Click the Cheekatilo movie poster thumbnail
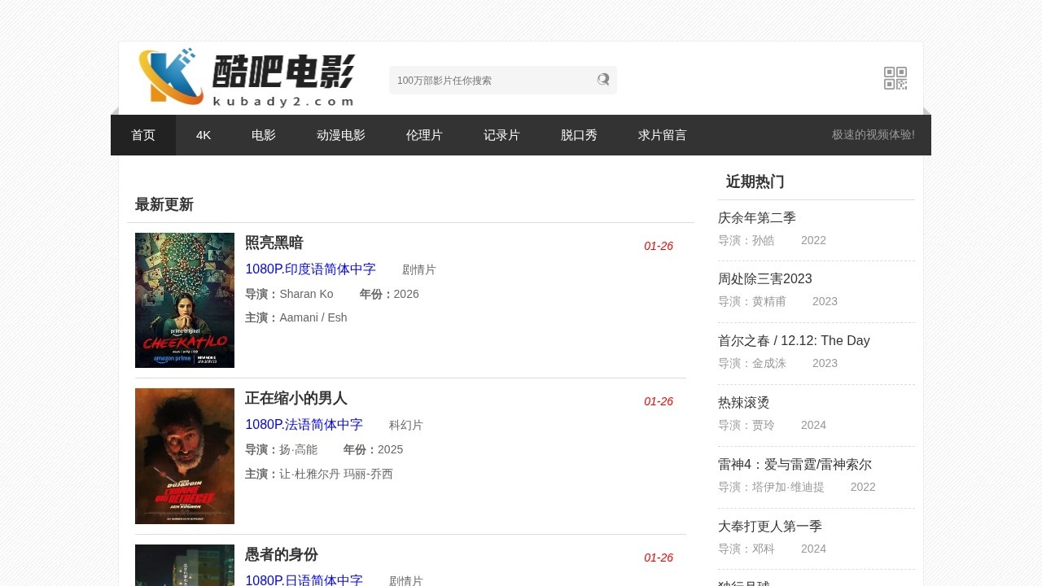Screen dimensions: 1042x586 (184, 300)
